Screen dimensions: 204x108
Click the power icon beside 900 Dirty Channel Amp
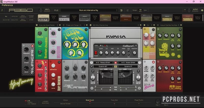tap(91, 25)
